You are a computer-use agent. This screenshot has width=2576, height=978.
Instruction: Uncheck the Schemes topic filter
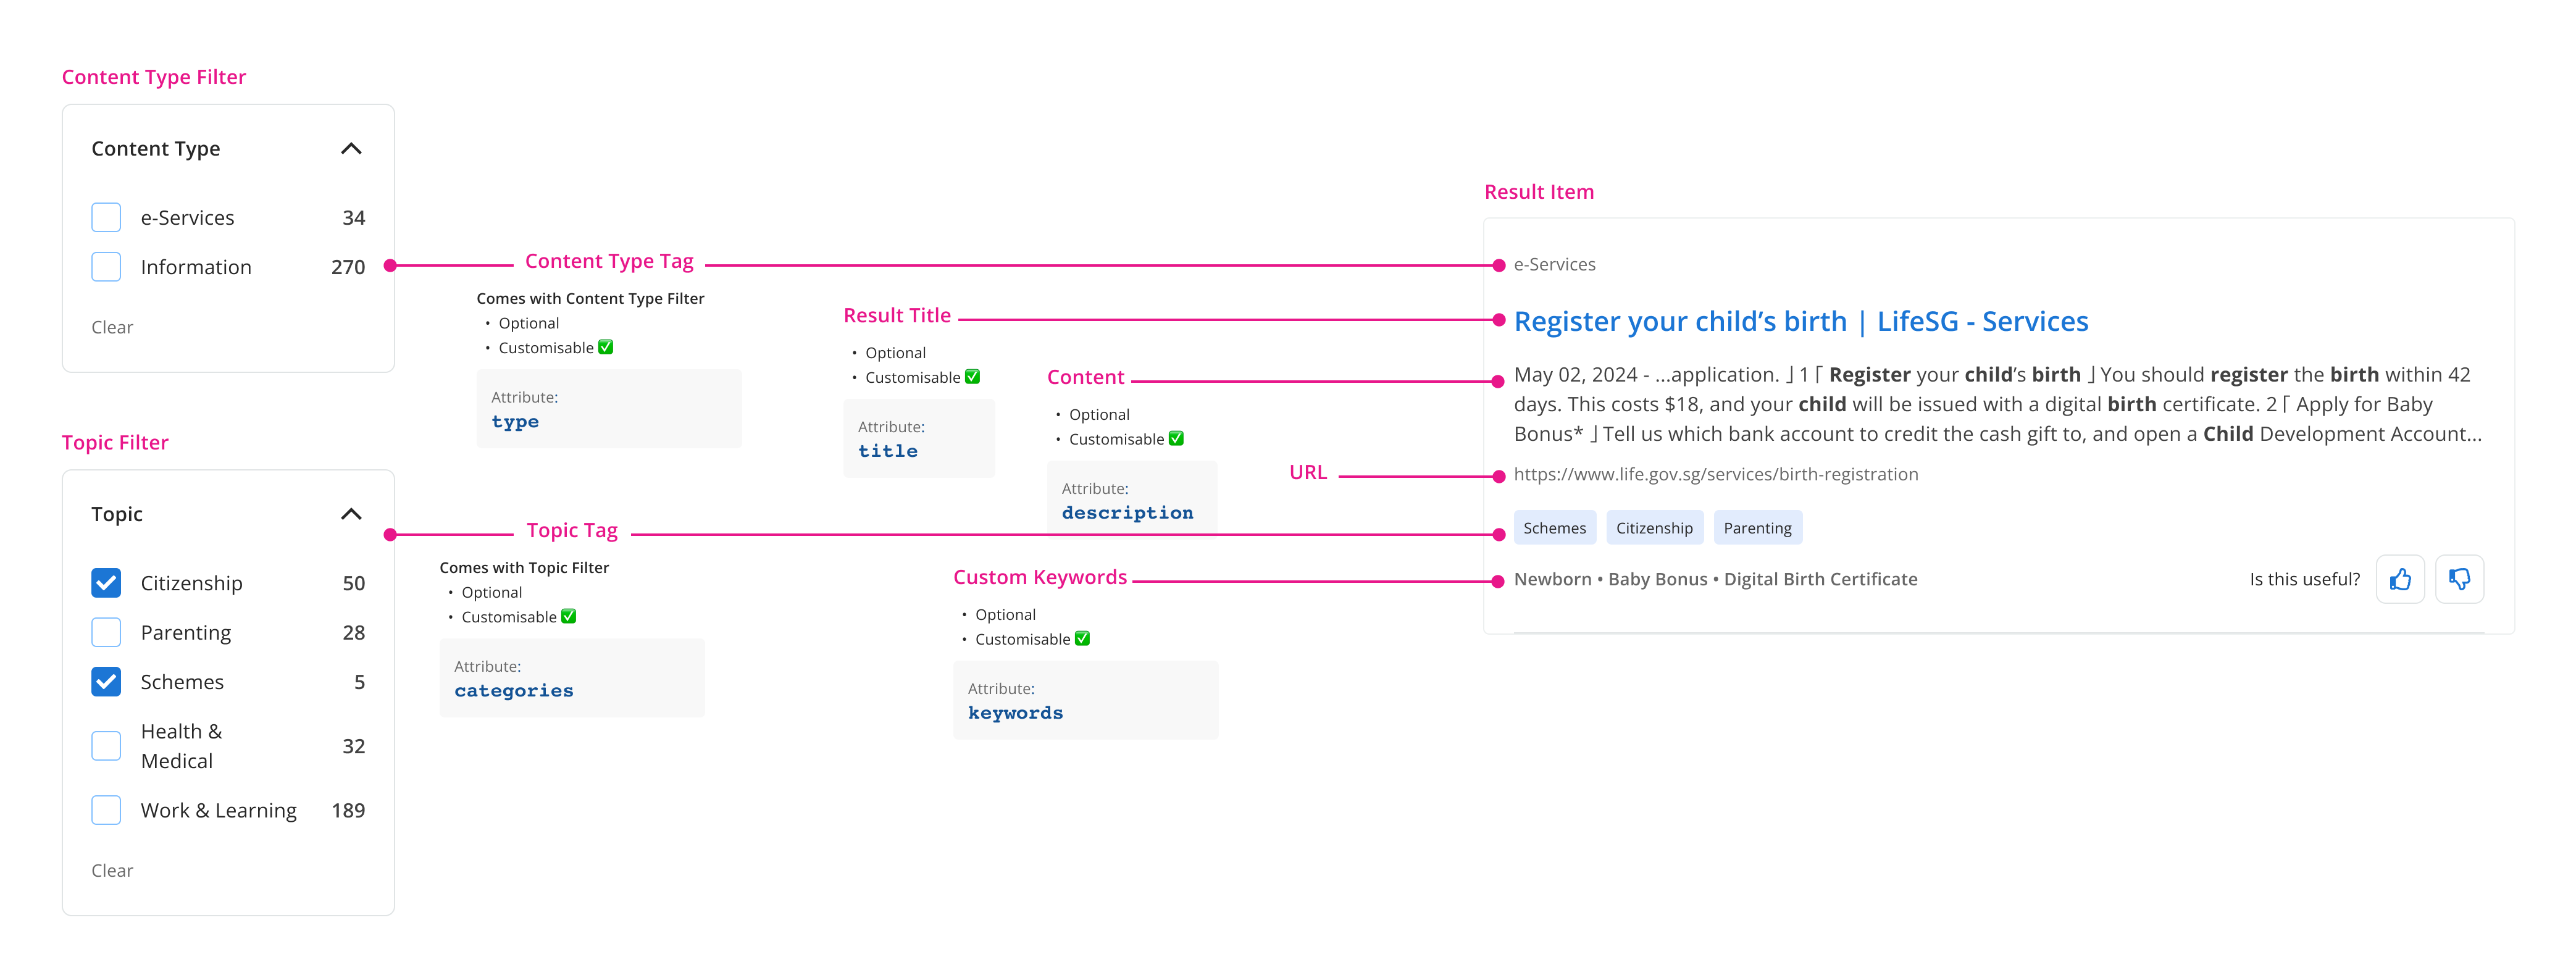(x=105, y=681)
